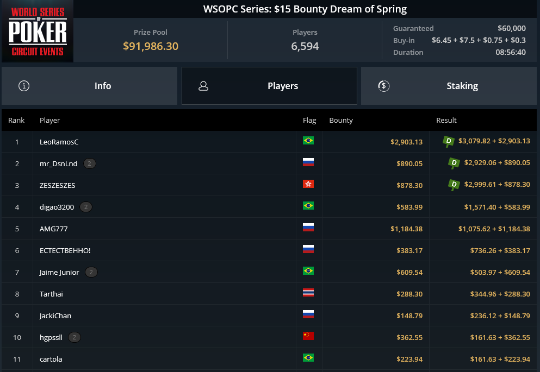Switch to the Staking tab
The image size is (540, 372).
pyautogui.click(x=449, y=86)
